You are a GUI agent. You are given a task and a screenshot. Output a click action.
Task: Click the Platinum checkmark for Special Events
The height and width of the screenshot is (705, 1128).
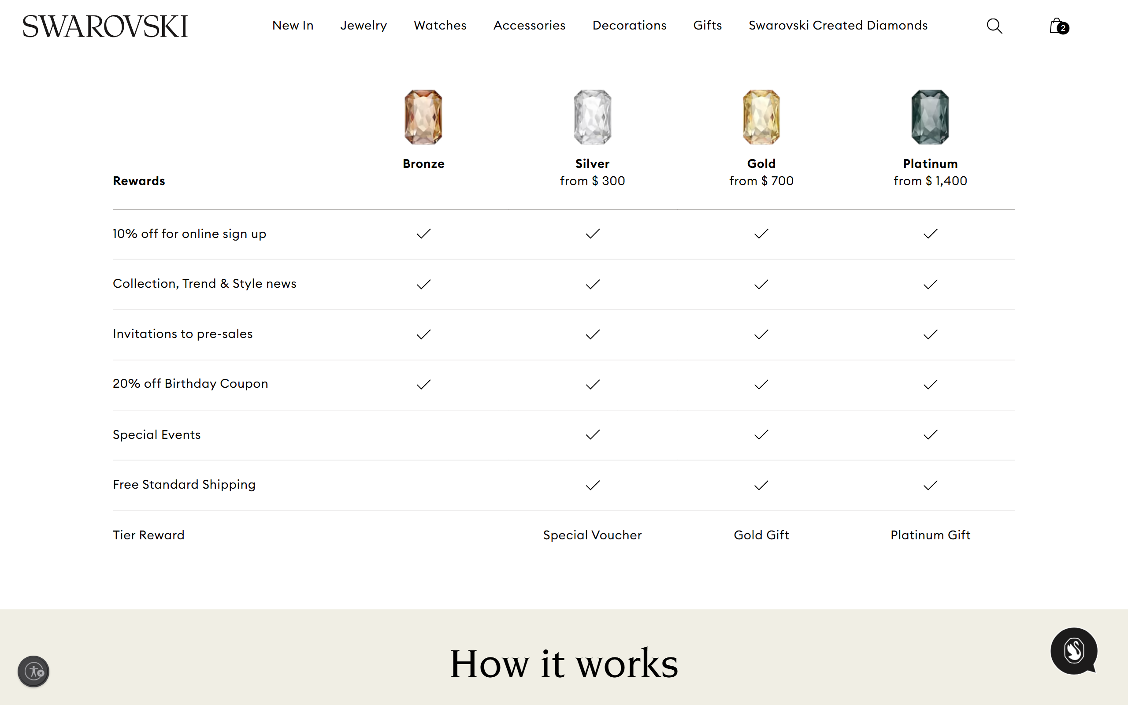[930, 434]
